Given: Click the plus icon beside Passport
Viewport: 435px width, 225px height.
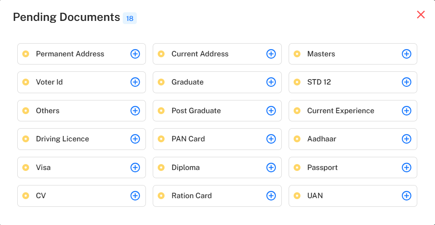Looking at the screenshot, I should click(406, 168).
